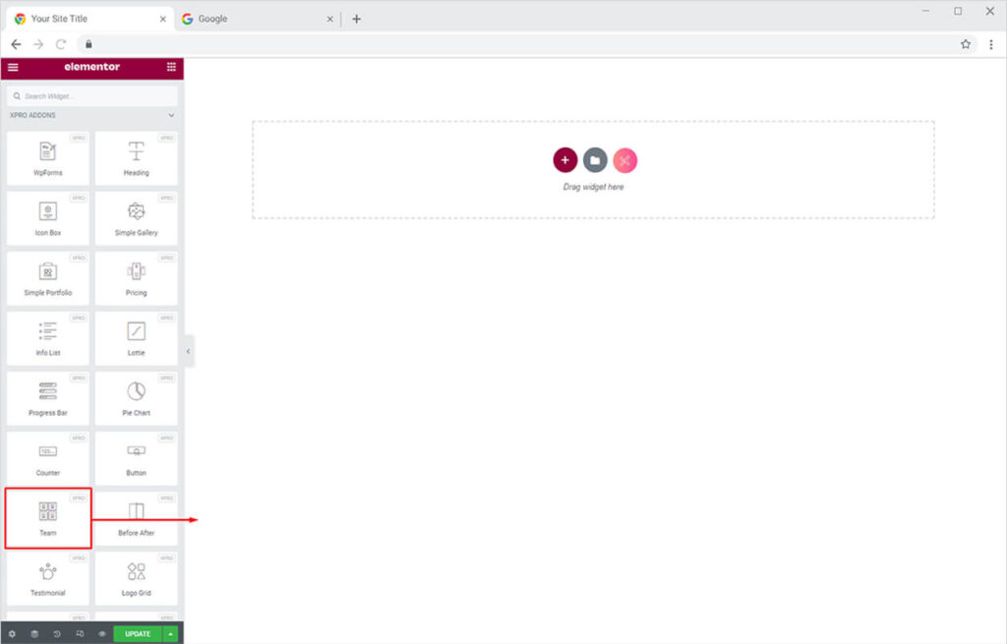Choose the Pricing widget
Image resolution: width=1007 pixels, height=644 pixels.
tap(136, 278)
